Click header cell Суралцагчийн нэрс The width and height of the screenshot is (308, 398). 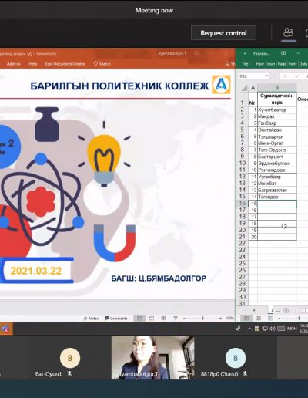[x=277, y=99]
